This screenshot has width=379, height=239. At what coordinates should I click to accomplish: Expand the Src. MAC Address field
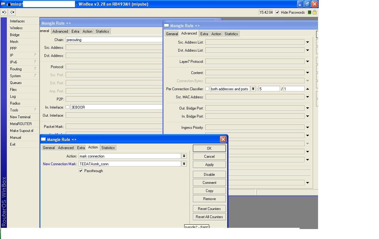[307, 97]
